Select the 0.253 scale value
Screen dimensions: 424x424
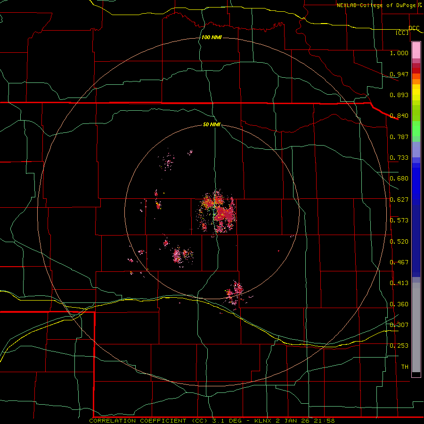[x=399, y=346]
